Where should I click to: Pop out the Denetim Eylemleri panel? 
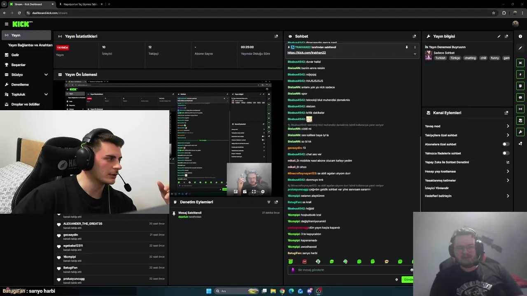[276, 202]
